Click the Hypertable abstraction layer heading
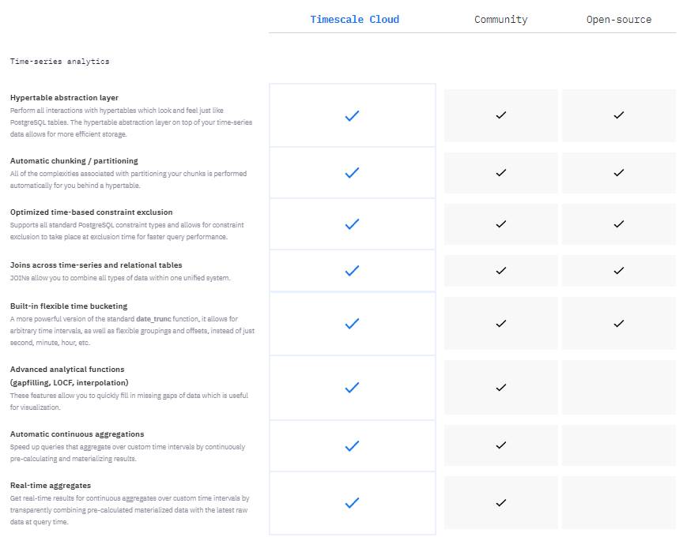Screen dimensions: 683x537 [x=64, y=98]
